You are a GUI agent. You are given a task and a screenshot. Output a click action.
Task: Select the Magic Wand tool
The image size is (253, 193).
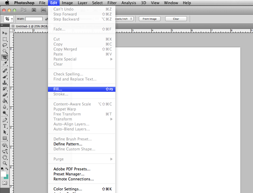point(5,51)
